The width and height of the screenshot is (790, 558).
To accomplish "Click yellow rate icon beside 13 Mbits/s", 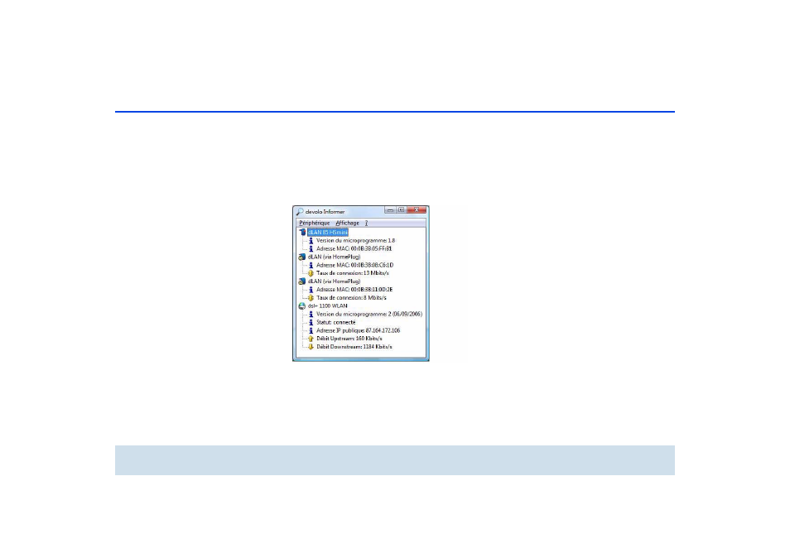I will coord(311,273).
